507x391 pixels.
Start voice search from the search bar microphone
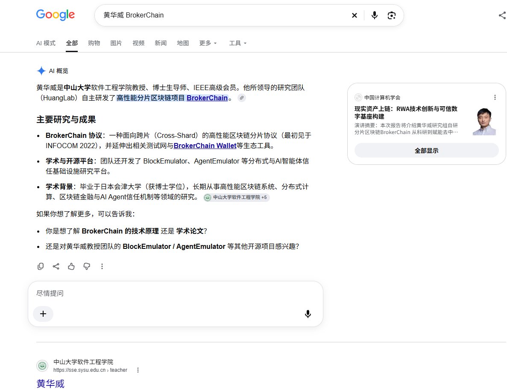[x=375, y=15]
